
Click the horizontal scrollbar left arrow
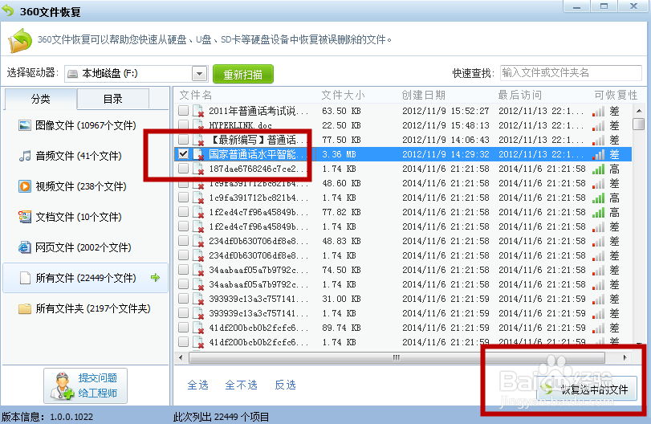[181, 357]
